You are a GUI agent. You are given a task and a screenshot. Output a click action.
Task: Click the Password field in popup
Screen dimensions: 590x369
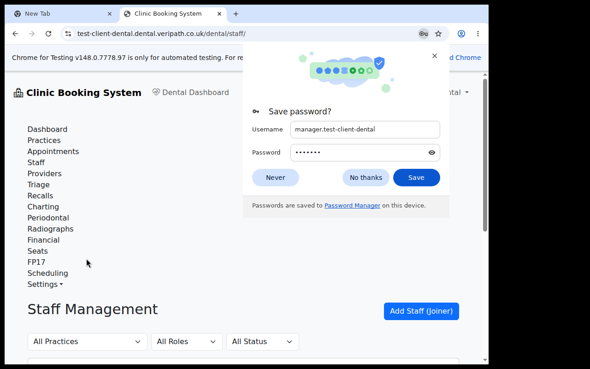pyautogui.click(x=365, y=153)
